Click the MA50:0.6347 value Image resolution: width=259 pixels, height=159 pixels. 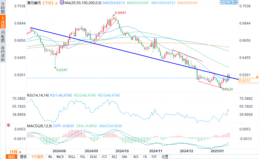[x=138, y=3]
